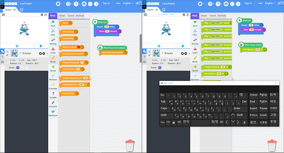Delete the Entrybot object in Cool Project
The image size is (284, 153).
pos(44,53)
